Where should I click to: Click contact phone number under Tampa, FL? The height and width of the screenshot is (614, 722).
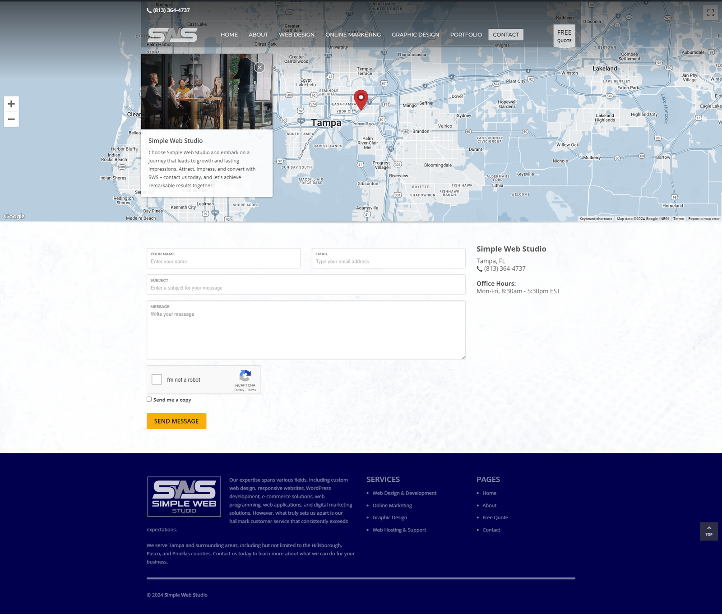(505, 269)
